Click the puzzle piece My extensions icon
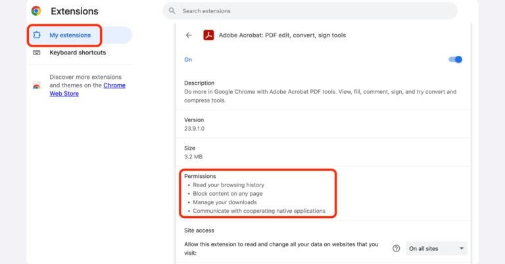 click(37, 35)
